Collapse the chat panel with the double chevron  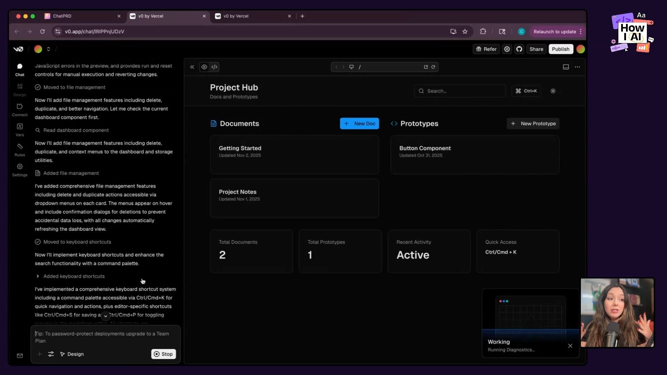(x=192, y=67)
